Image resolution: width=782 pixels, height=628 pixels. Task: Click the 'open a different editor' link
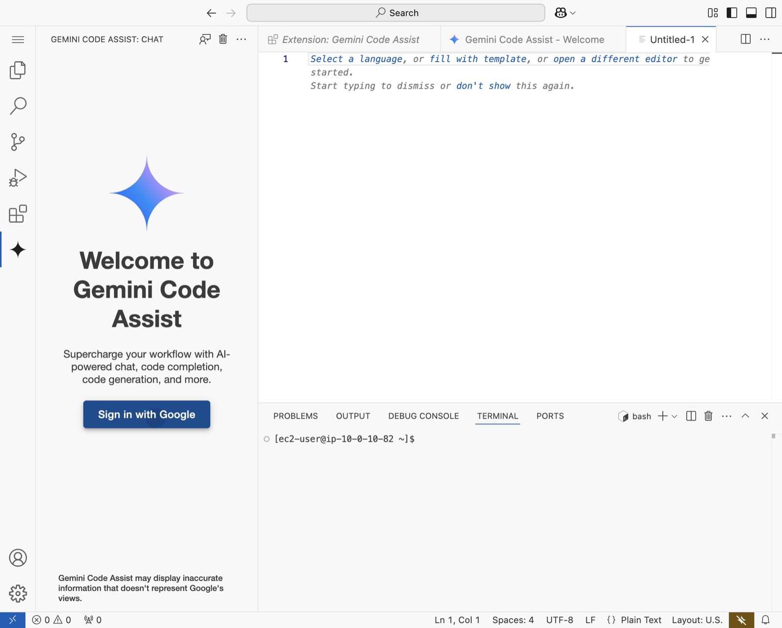(x=616, y=59)
